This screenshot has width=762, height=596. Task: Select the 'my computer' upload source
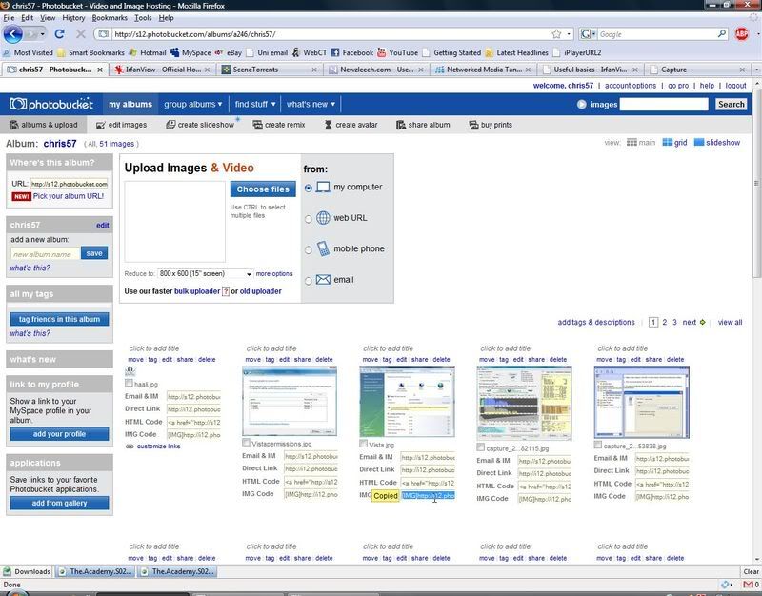[x=311, y=188]
